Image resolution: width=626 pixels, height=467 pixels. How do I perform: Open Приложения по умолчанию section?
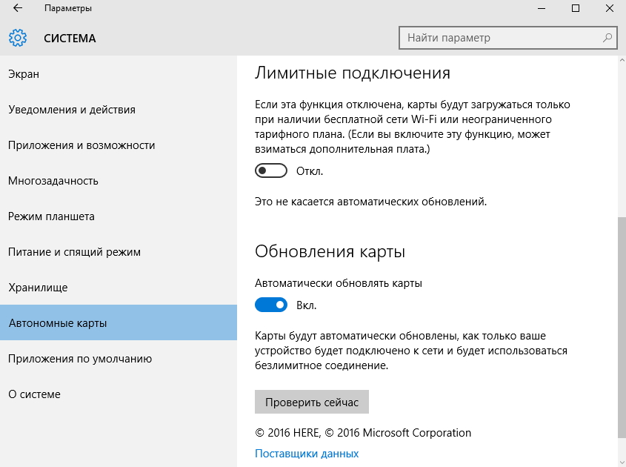[x=80, y=359]
